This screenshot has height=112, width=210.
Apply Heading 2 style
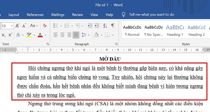[197, 31]
